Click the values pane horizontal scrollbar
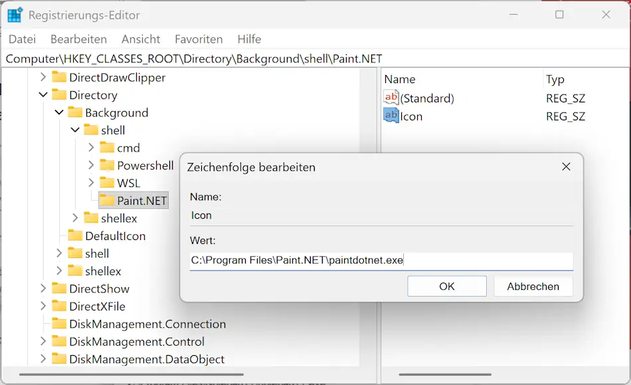The image size is (631, 385). (445, 374)
